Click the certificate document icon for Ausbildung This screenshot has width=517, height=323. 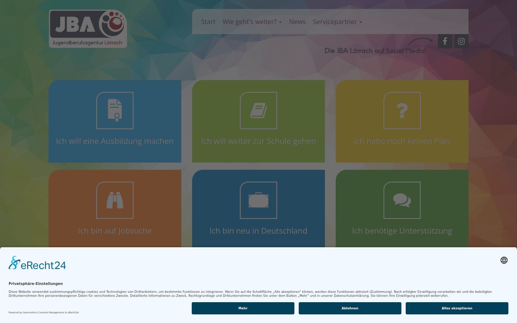[x=115, y=111]
